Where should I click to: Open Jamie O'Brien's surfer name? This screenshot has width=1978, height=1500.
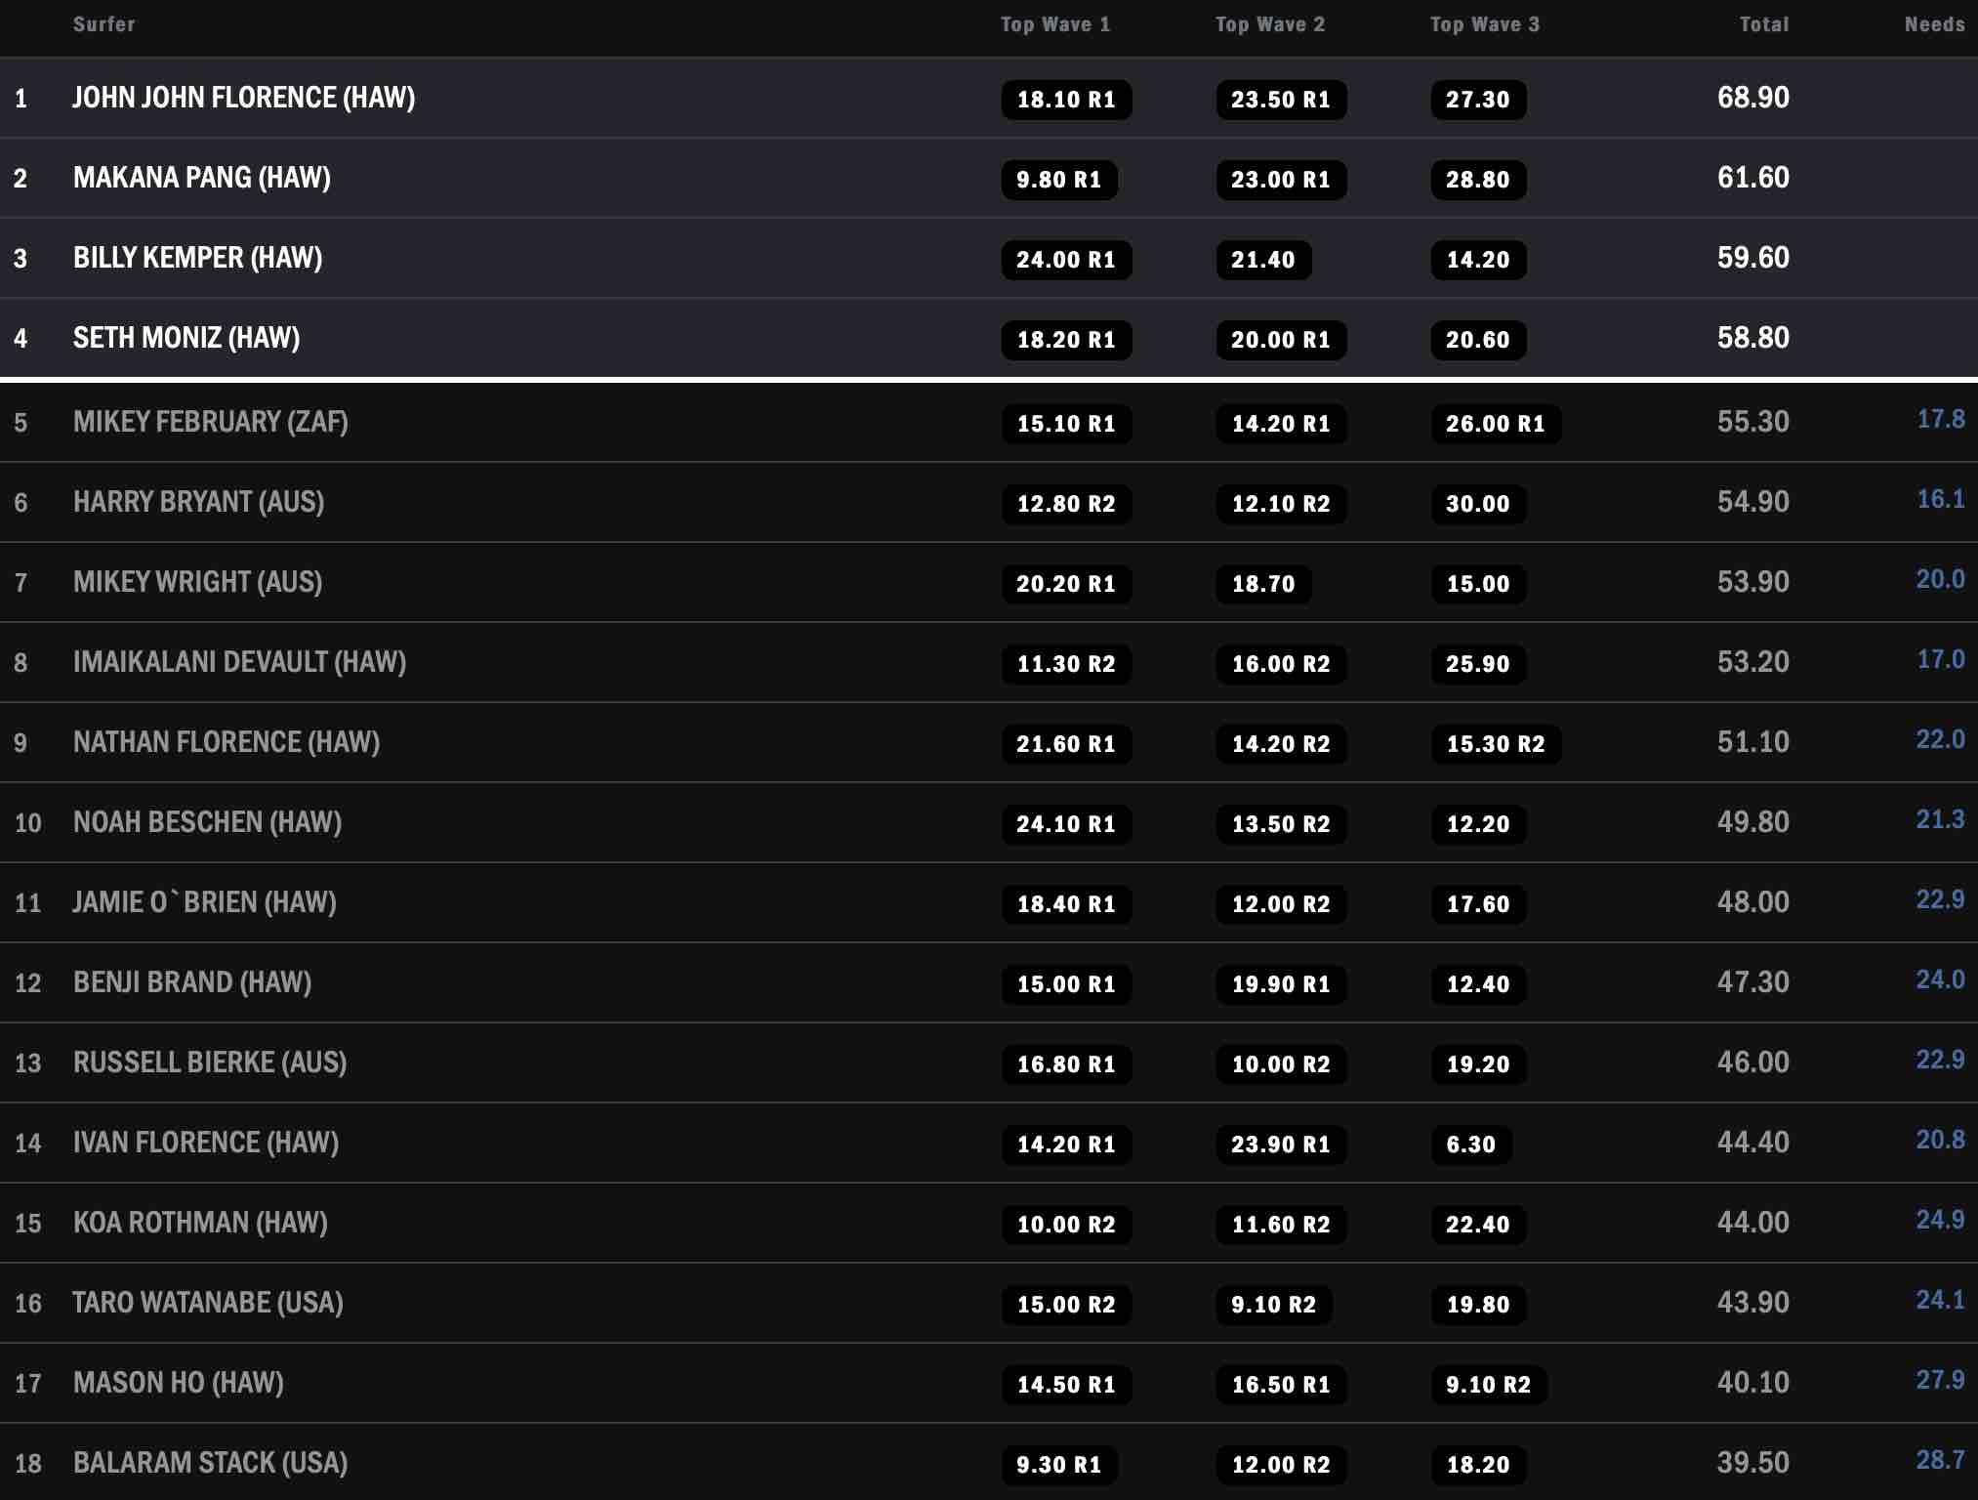coord(204,902)
